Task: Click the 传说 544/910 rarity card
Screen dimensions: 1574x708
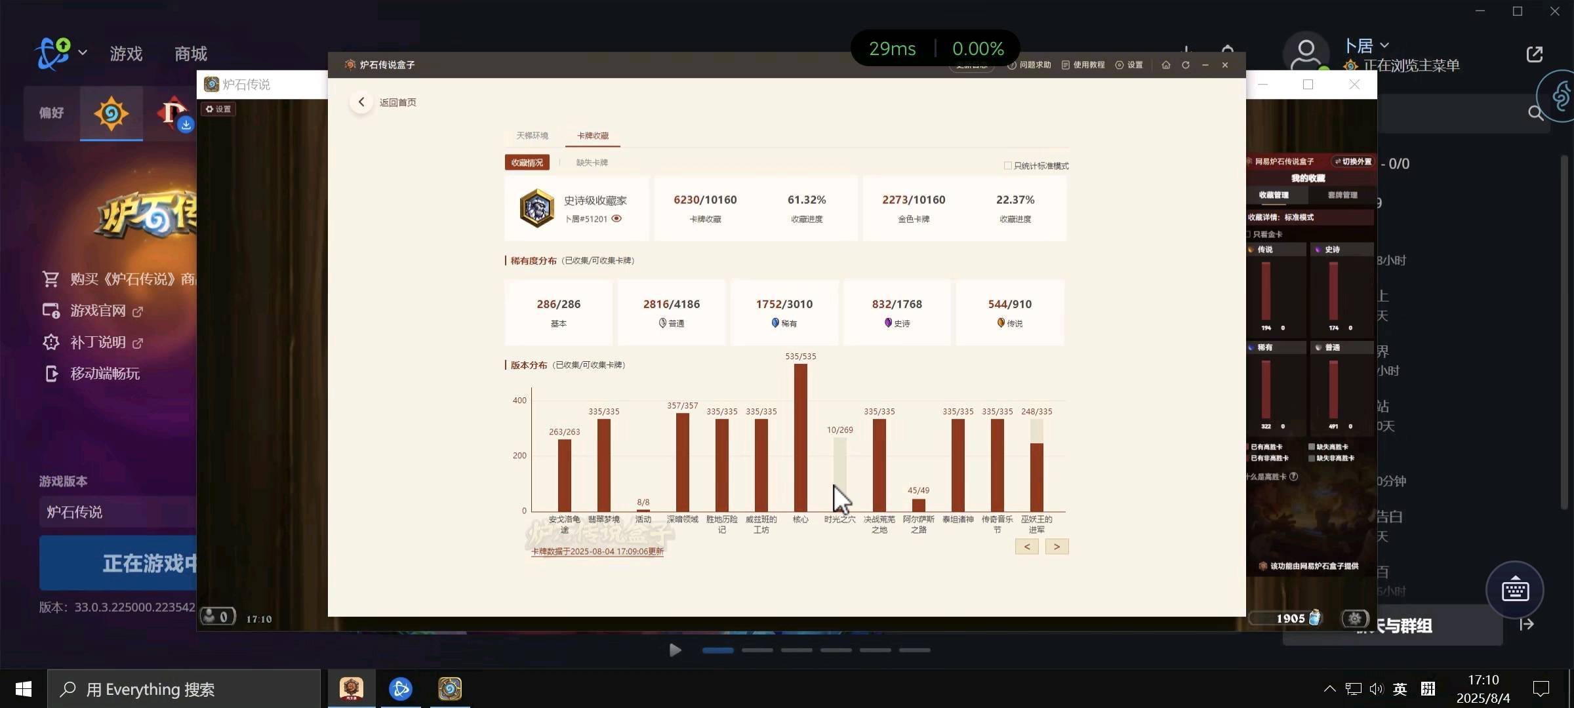Action: [1010, 313]
